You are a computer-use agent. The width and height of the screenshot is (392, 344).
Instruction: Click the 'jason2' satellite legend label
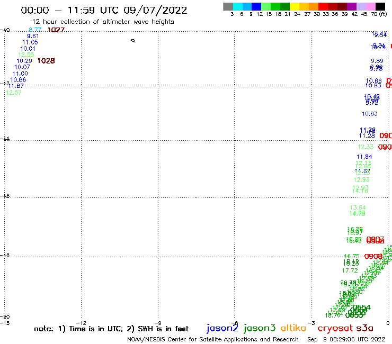point(222,328)
